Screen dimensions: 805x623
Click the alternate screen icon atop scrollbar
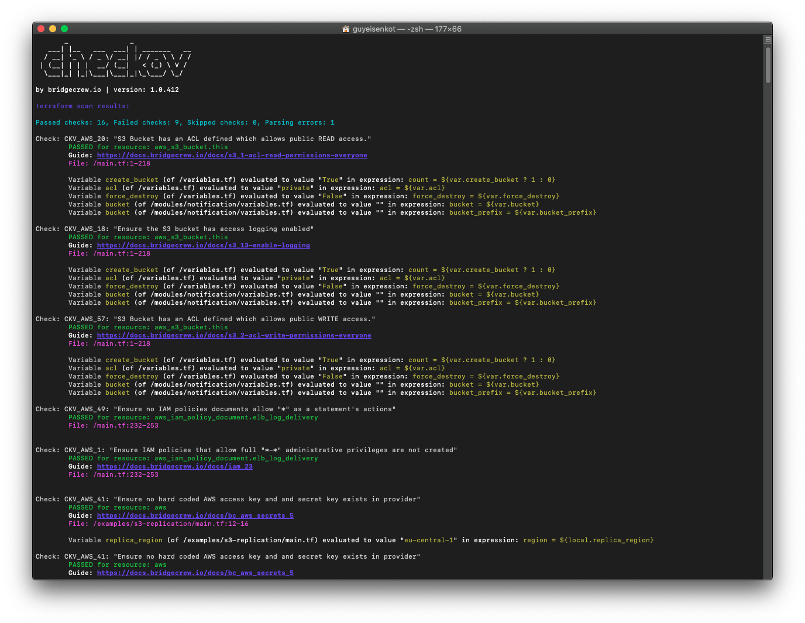(768, 39)
